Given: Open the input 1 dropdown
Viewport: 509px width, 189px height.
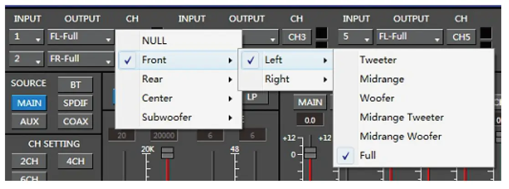Looking at the screenshot, I should pyautogui.click(x=26, y=37).
